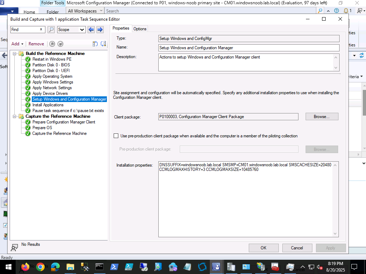Open the Folder ribbon tab
The image size is (366, 274).
[x=53, y=12]
